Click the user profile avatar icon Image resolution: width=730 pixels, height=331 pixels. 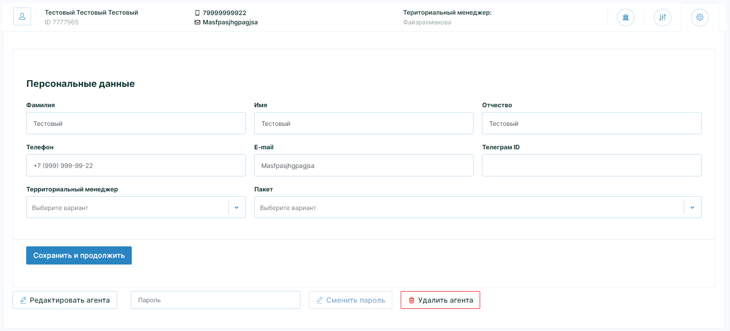pyautogui.click(x=22, y=17)
